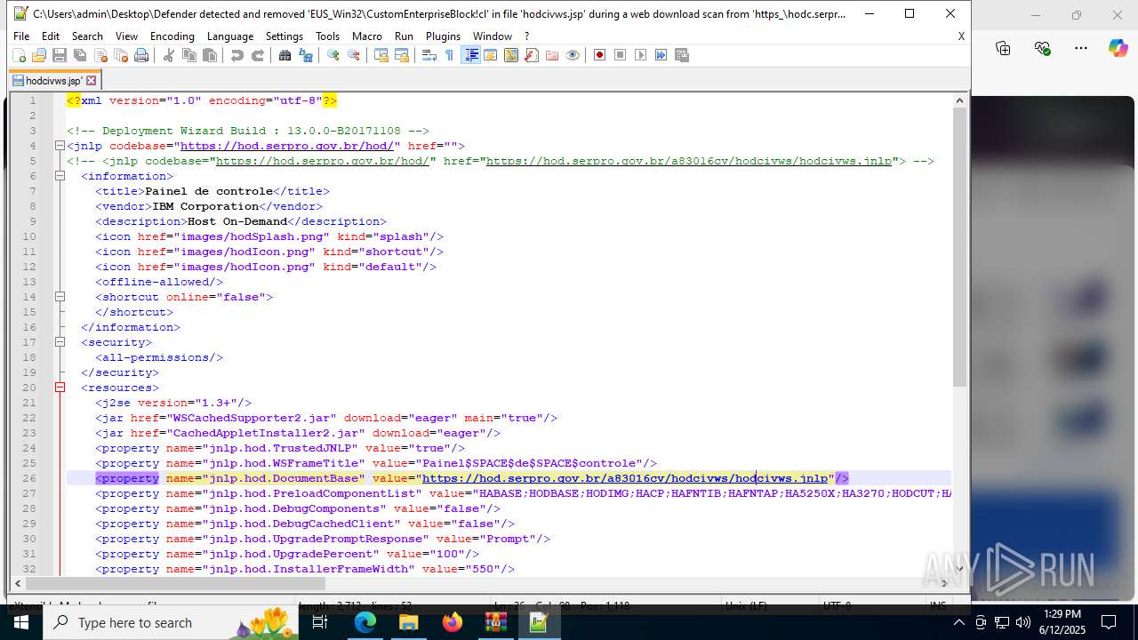Collapse the jnlp fold marker on line 4

pyautogui.click(x=60, y=146)
